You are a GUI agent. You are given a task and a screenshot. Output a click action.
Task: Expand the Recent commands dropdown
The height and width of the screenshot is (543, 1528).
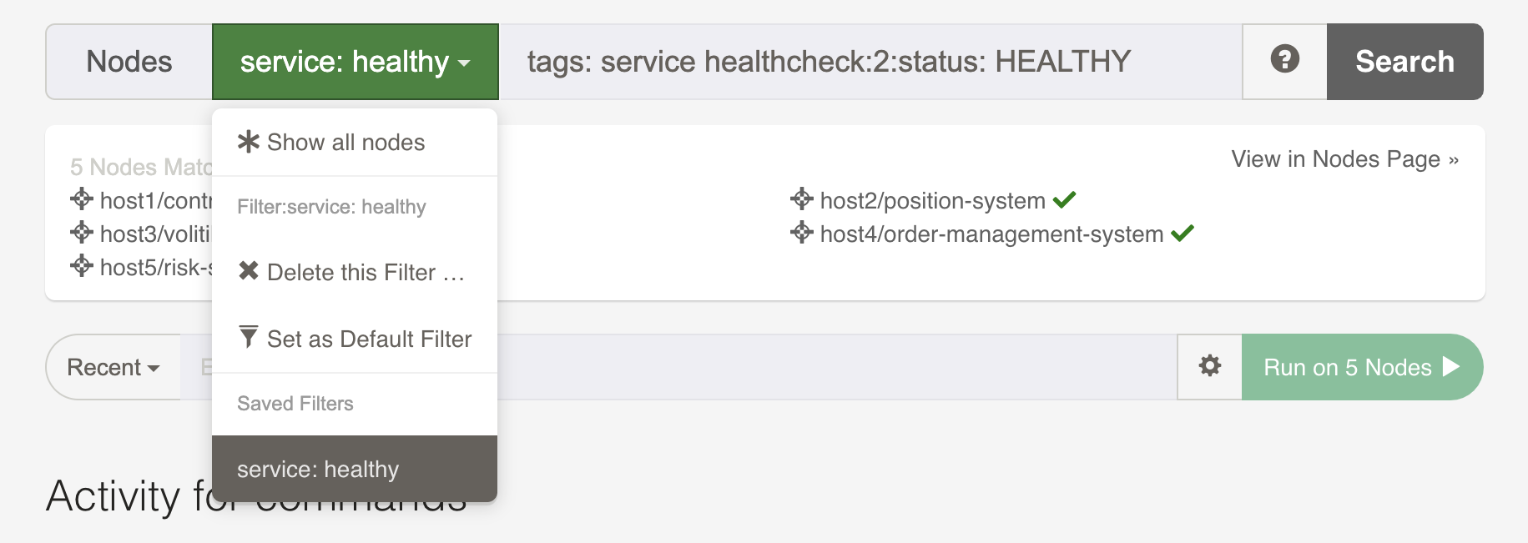pyautogui.click(x=113, y=367)
